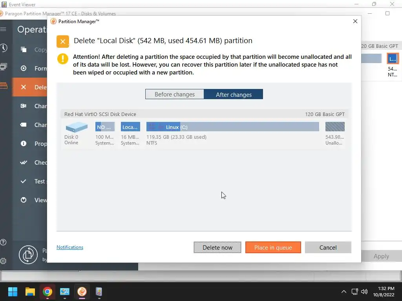This screenshot has height=301, width=402.
Task: Click the View sectors icon
Action: (24, 200)
